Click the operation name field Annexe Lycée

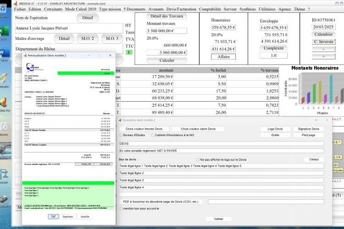coord(69,28)
